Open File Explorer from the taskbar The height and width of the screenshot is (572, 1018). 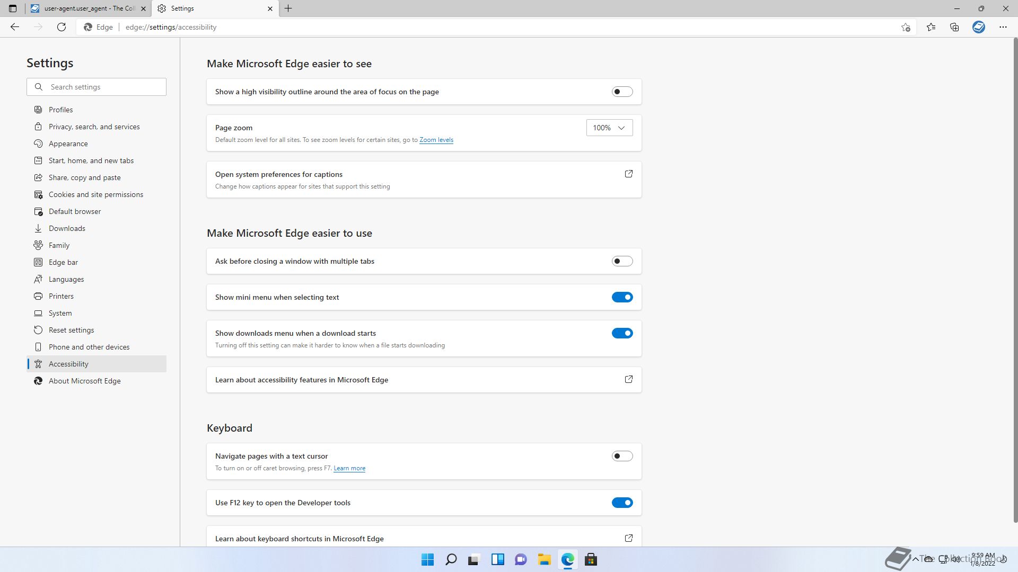coord(544,559)
